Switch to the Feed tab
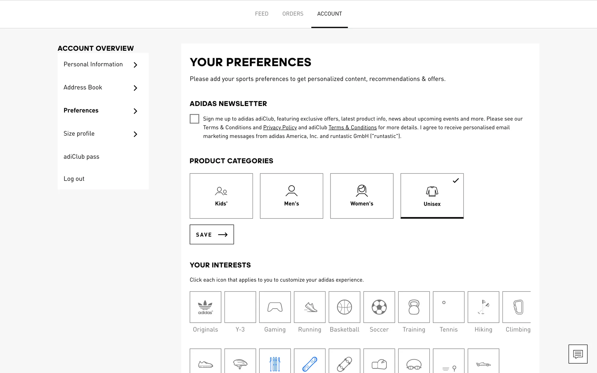 [x=261, y=14]
